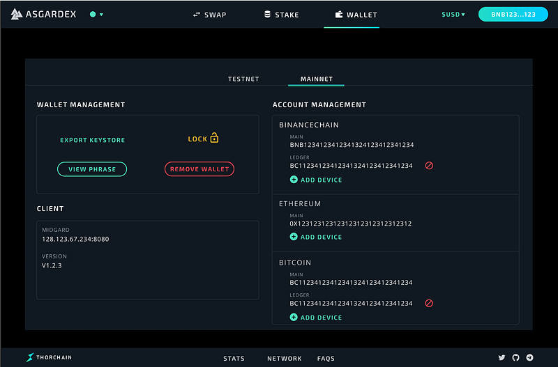The image size is (558, 367).
Task: Open the GitHub link icon
Action: pyautogui.click(x=515, y=357)
